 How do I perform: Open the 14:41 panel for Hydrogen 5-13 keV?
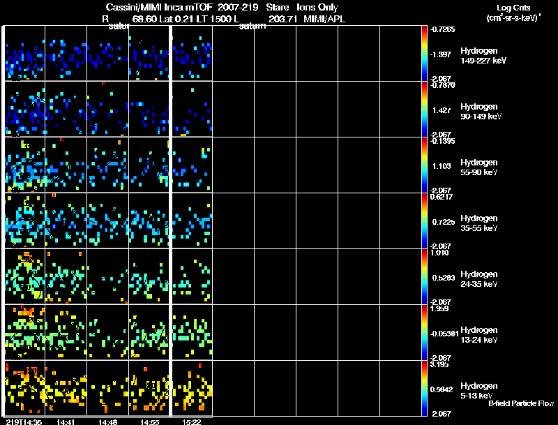[x=66, y=388]
